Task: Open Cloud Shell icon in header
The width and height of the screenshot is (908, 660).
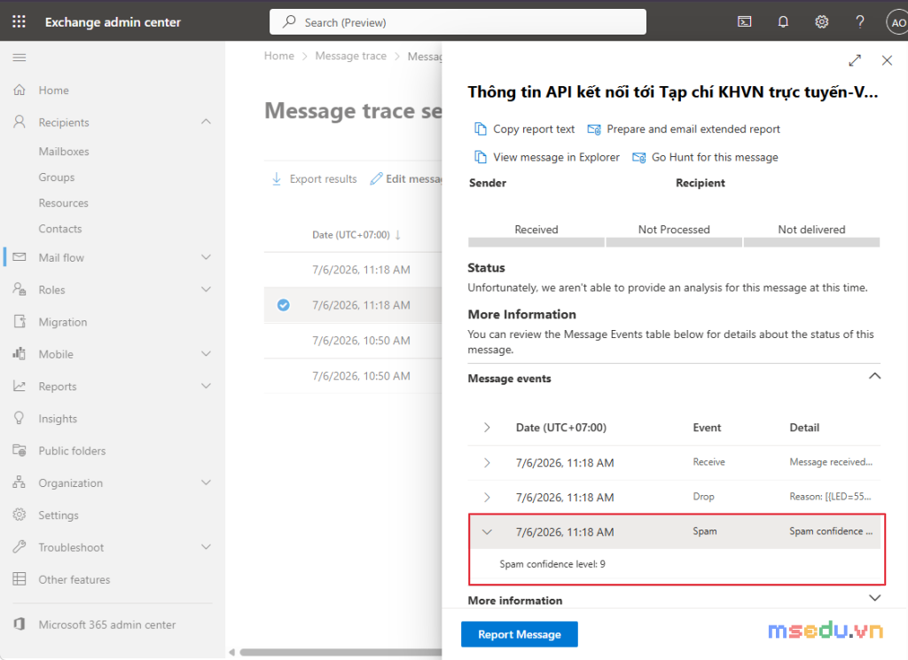Action: pyautogui.click(x=744, y=22)
